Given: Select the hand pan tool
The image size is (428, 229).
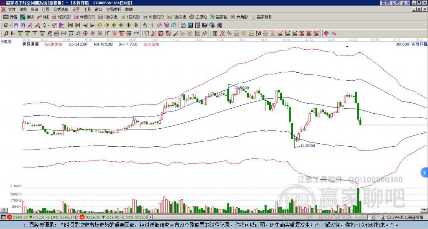Looking at the screenshot, I should pos(145,25).
